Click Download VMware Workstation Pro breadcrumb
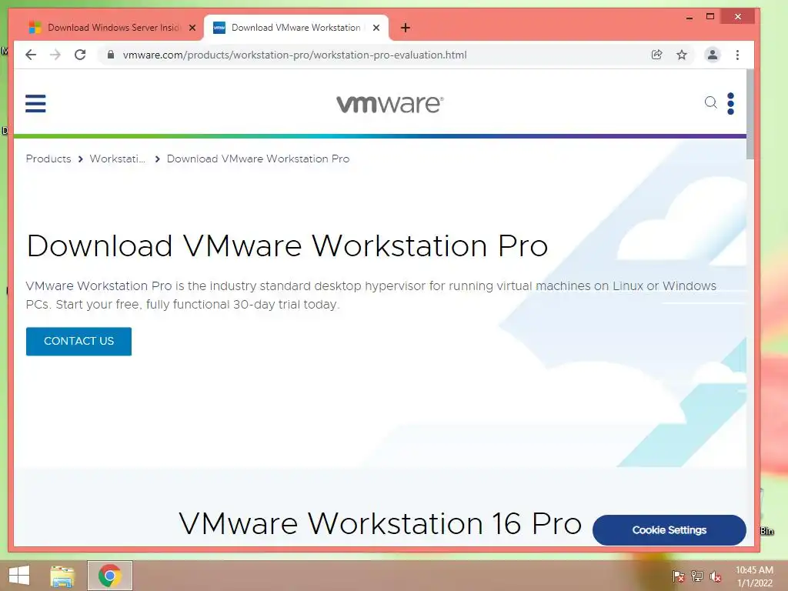 pos(258,159)
